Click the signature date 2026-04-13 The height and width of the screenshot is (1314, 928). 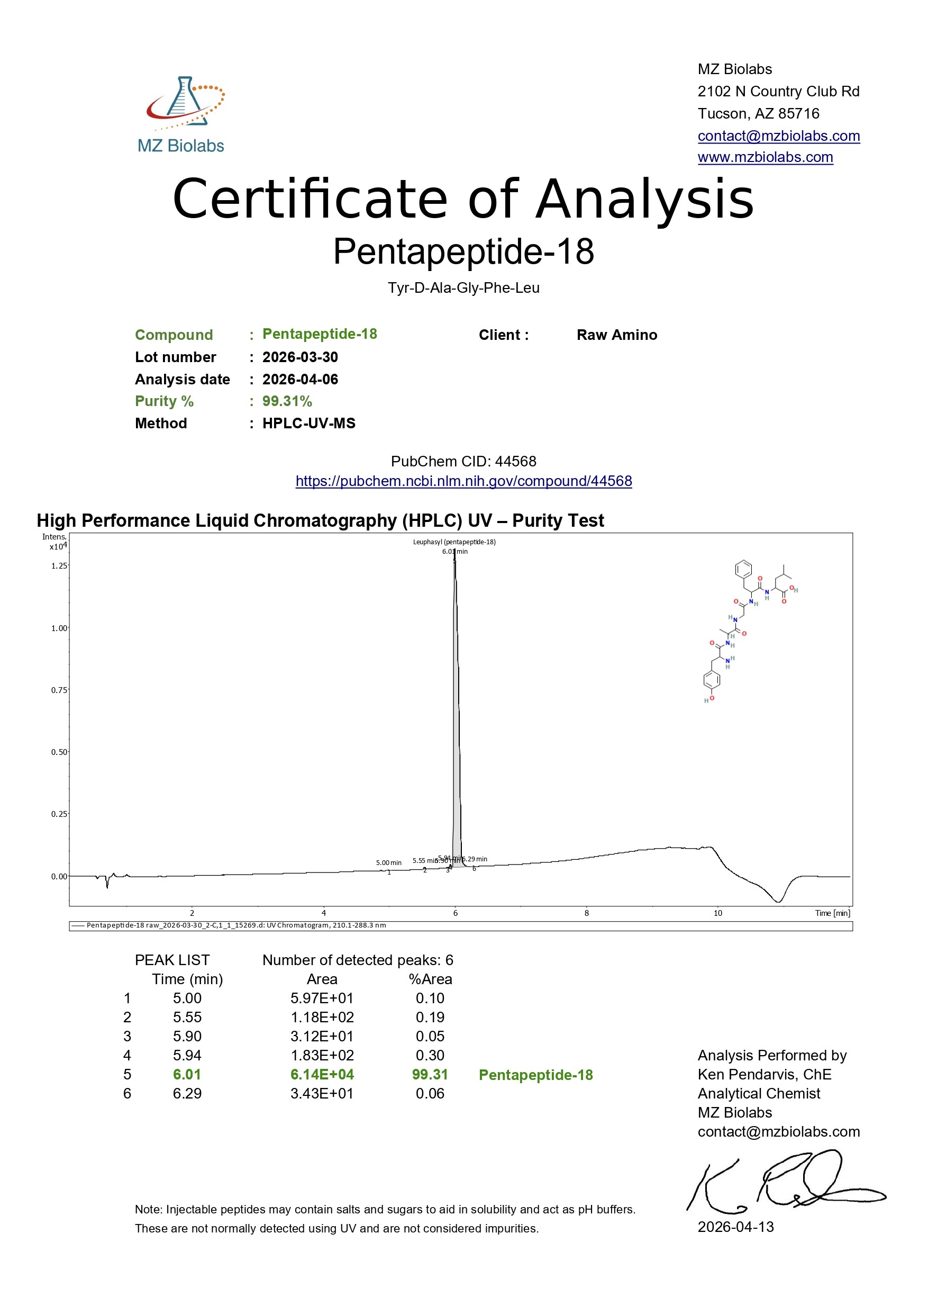(735, 1227)
